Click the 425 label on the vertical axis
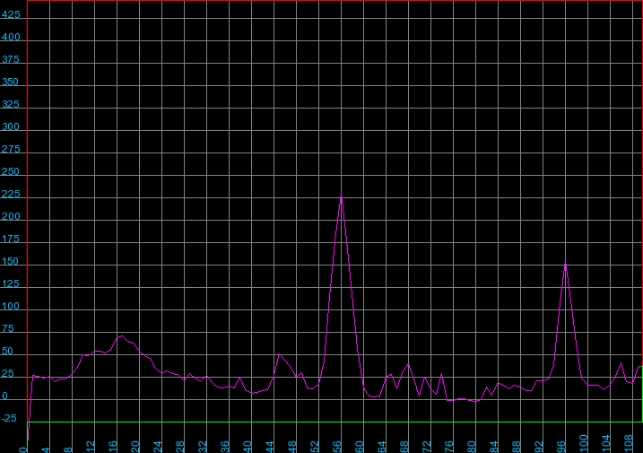 pos(11,14)
